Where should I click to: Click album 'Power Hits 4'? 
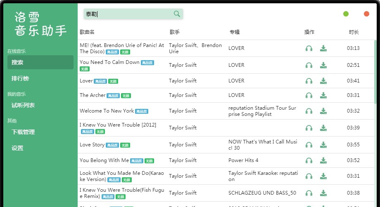click(243, 160)
